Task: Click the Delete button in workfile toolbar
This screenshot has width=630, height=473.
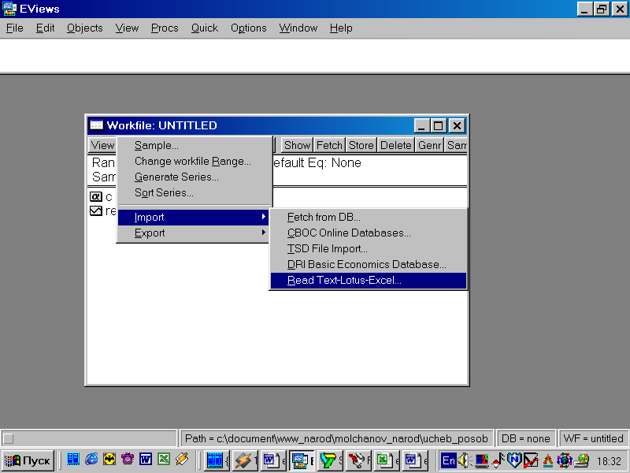Action: (396, 145)
